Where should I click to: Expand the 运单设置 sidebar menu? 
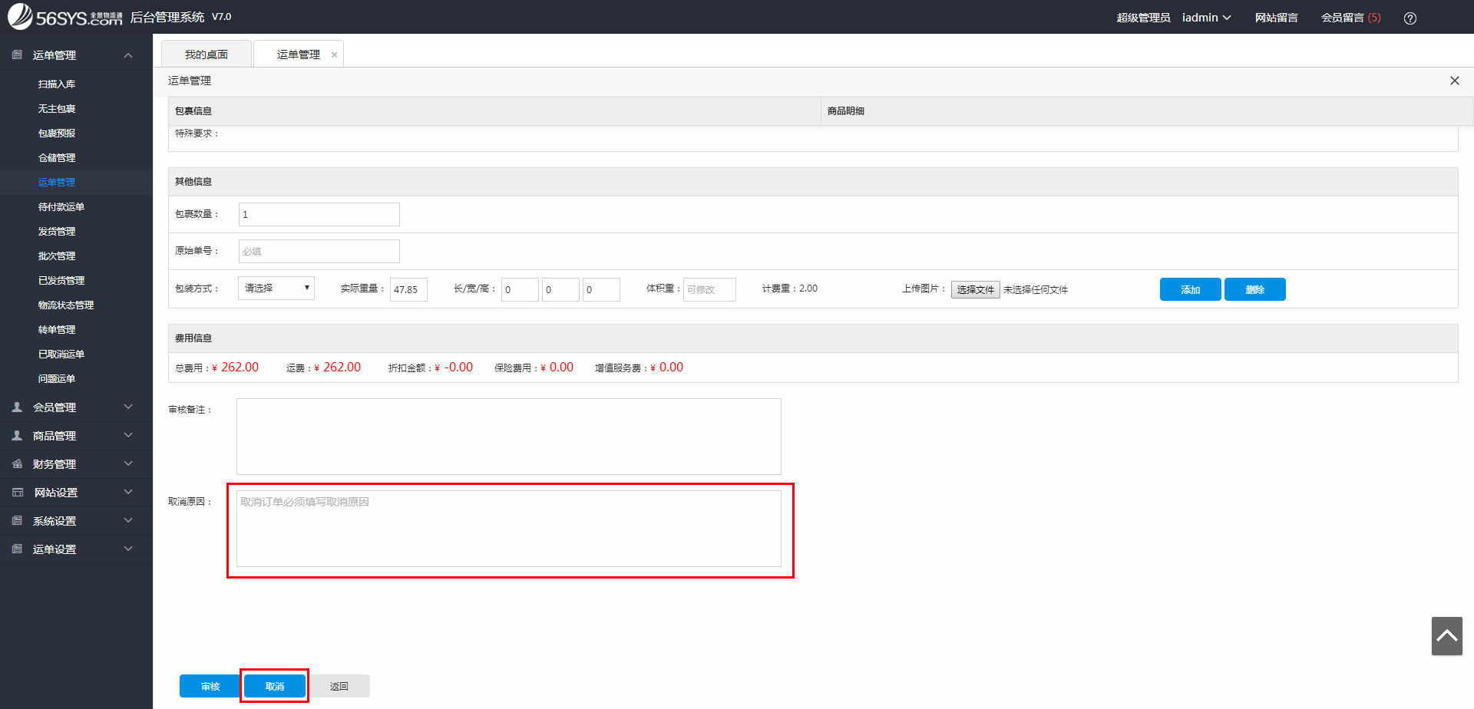click(x=128, y=549)
